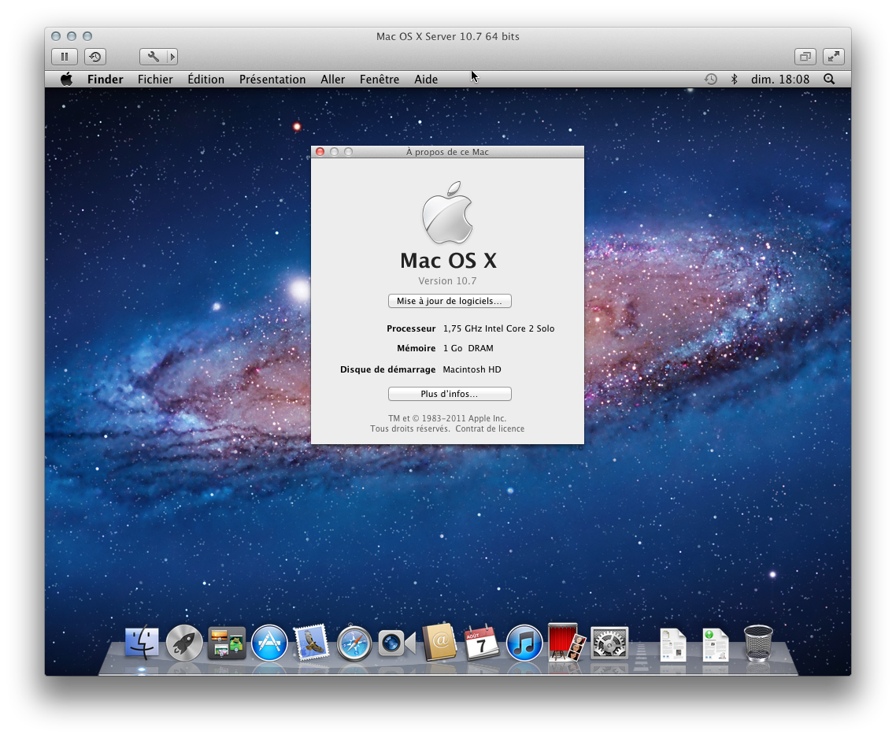Select the Macintosh HD startup disk value
The height and width of the screenshot is (738, 896).
(x=472, y=369)
